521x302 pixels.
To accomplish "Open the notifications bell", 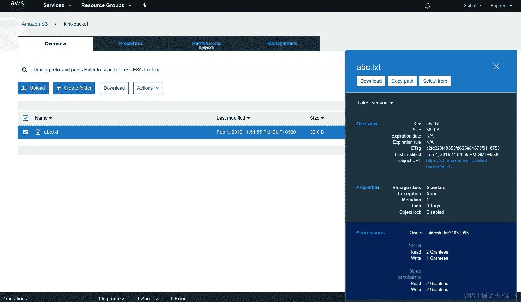I will [x=427, y=6].
